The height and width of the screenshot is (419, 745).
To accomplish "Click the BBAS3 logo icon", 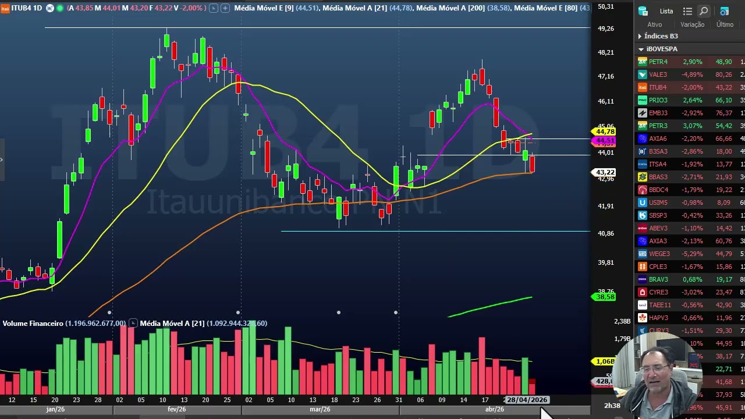I will (643, 177).
